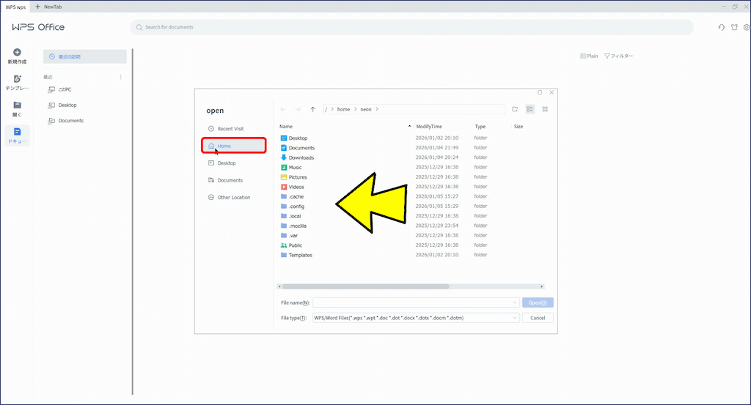Open the テンプレ templates sidebar icon
The image size is (751, 405).
tap(17, 79)
